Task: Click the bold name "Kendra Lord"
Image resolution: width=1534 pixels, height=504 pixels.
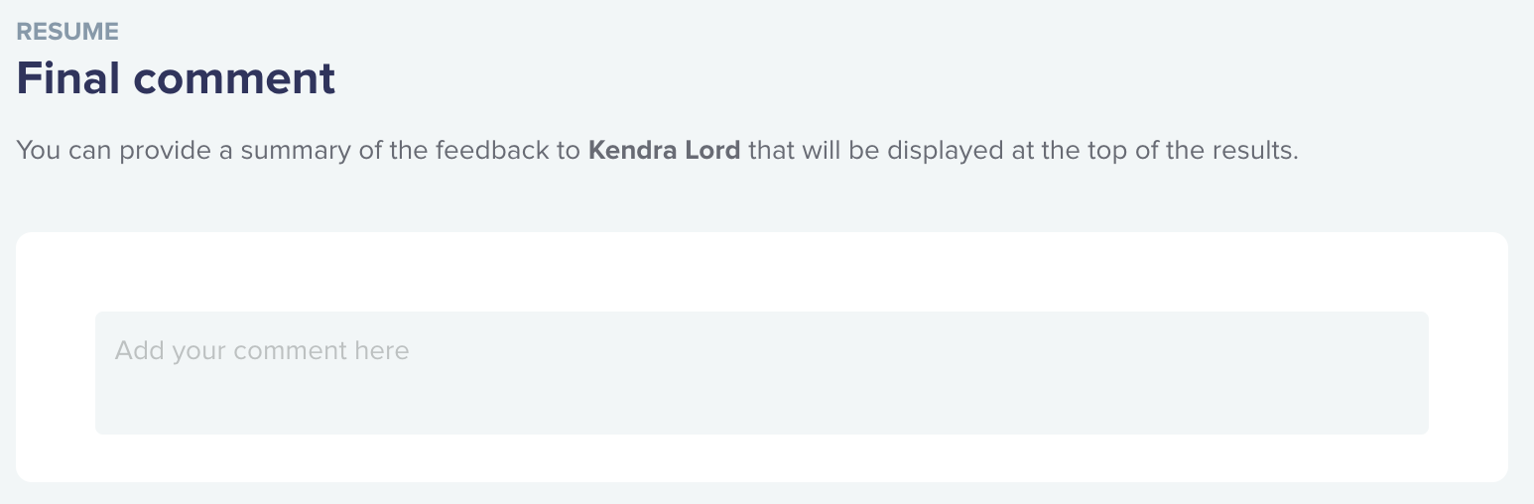Action: coord(664,151)
